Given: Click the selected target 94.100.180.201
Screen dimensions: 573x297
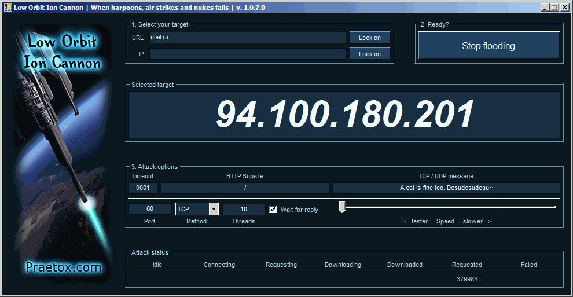Looking at the screenshot, I should point(344,115).
